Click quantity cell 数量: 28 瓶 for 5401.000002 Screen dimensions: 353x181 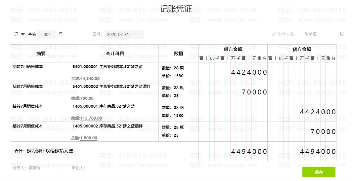point(173,88)
